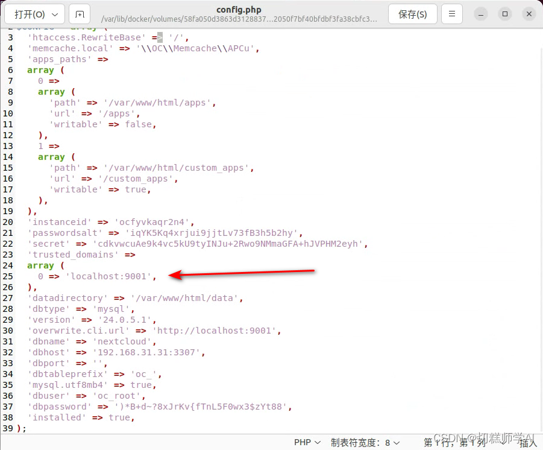Click '/var/www/html/apps' path value
The width and height of the screenshot is (543, 450).
coord(157,103)
